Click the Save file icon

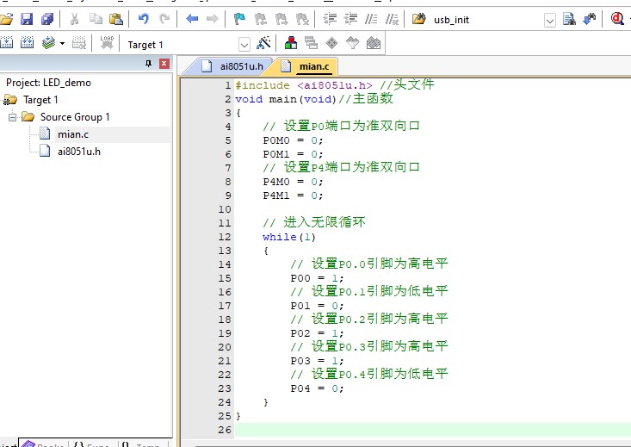(x=27, y=18)
